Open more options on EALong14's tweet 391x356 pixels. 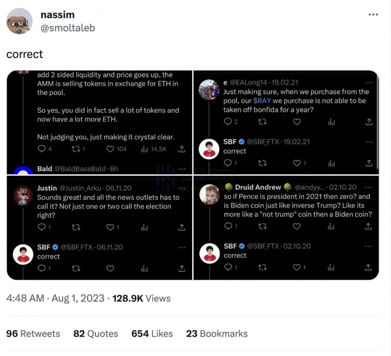coord(369,82)
